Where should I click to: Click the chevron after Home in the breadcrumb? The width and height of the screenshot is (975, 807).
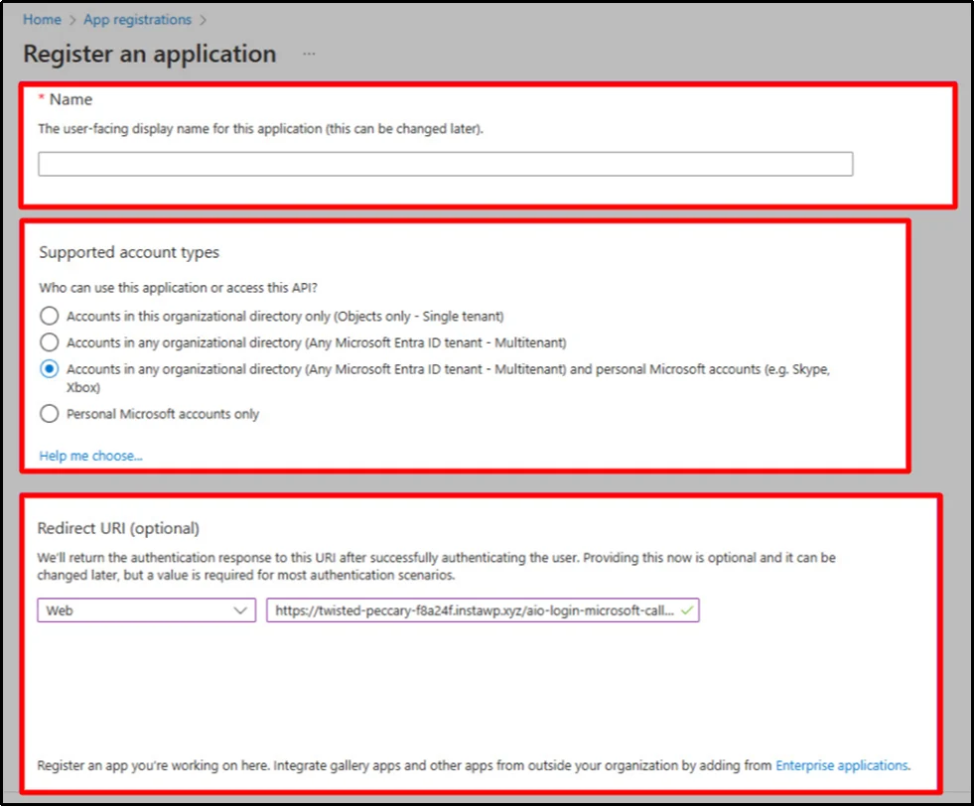[x=71, y=19]
